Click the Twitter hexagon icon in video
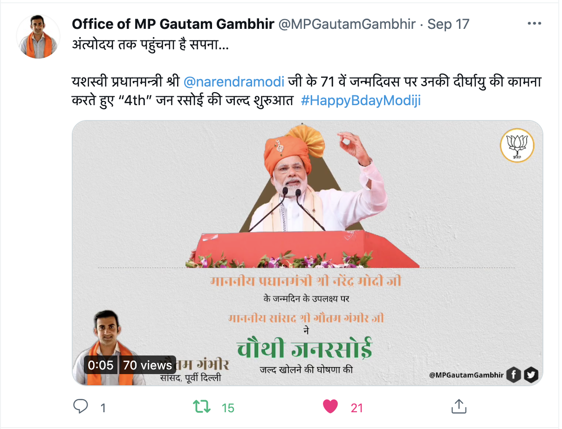The width and height of the screenshot is (562, 429). 531,375
